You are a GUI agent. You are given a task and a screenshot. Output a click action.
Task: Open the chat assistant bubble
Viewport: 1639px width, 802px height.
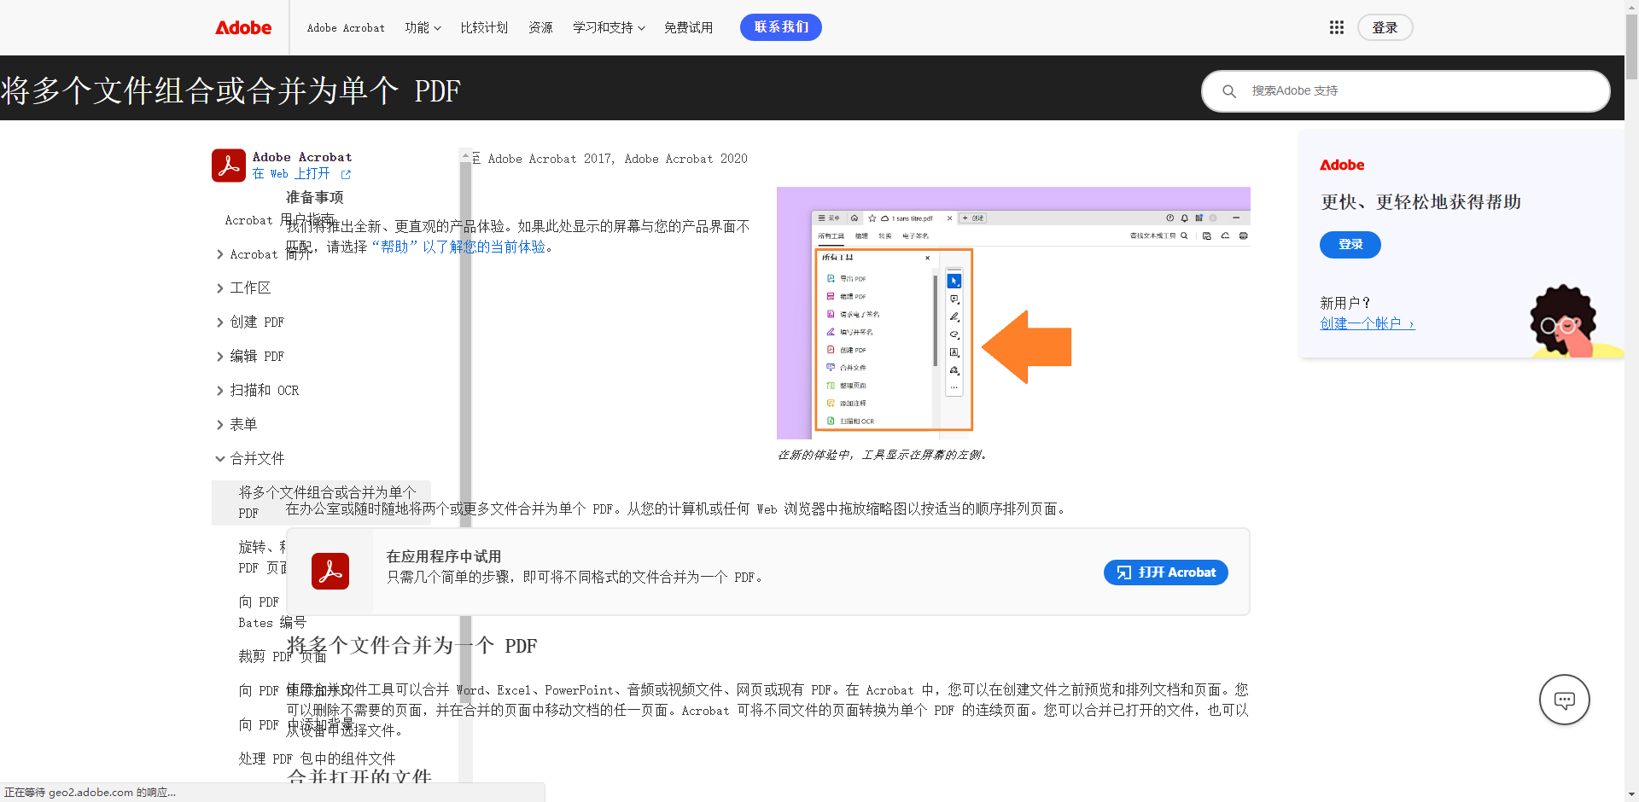tap(1564, 700)
